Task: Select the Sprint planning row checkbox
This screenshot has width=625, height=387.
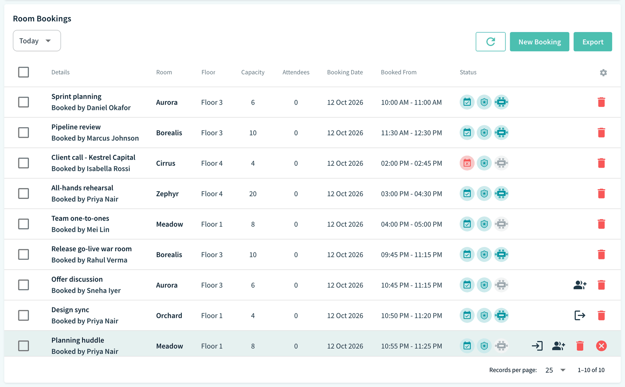Action: point(23,102)
